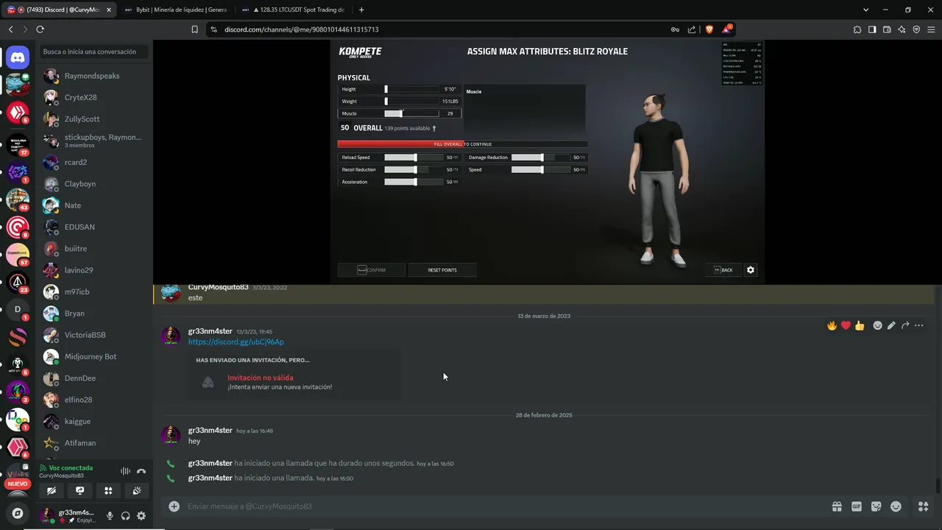Open the stickupboys group conversation
Screen dimensions: 942x530
coord(93,141)
